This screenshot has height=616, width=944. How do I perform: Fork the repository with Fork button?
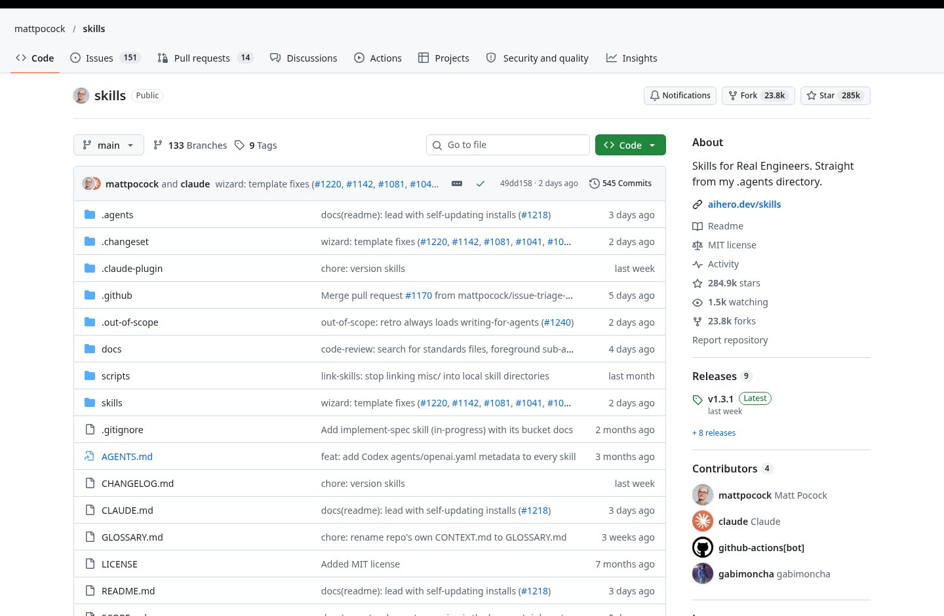758,96
